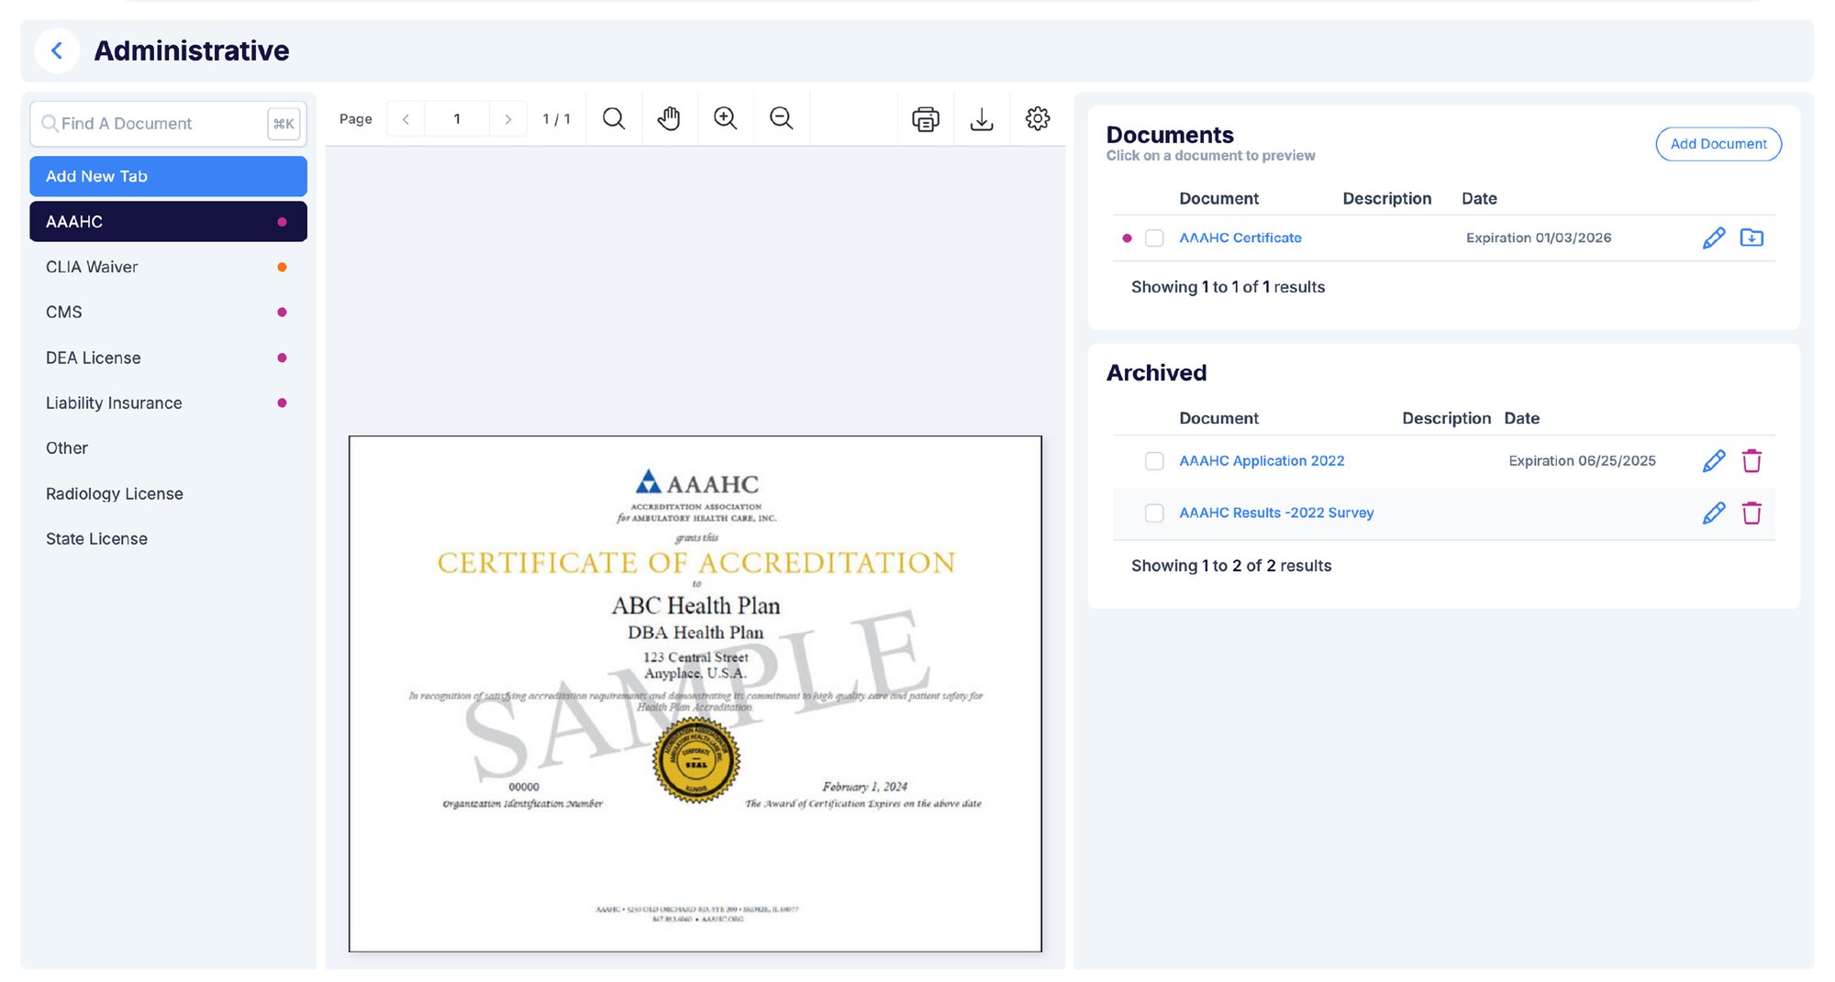Click the Add New Tab button
This screenshot has height=982, width=1835.
pyautogui.click(x=168, y=176)
